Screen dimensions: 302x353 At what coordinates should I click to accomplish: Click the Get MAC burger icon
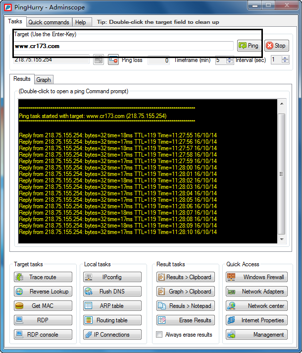pyautogui.click(x=19, y=306)
